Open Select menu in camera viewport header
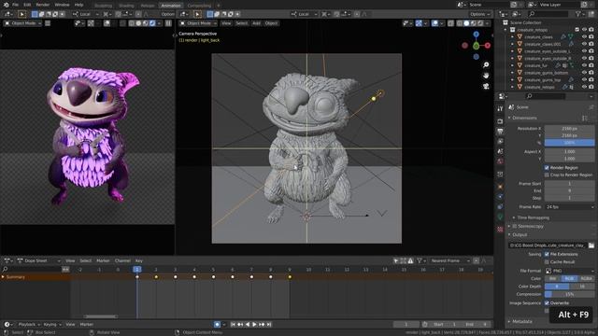Image resolution: width=598 pixels, height=336 pixels. (241, 23)
